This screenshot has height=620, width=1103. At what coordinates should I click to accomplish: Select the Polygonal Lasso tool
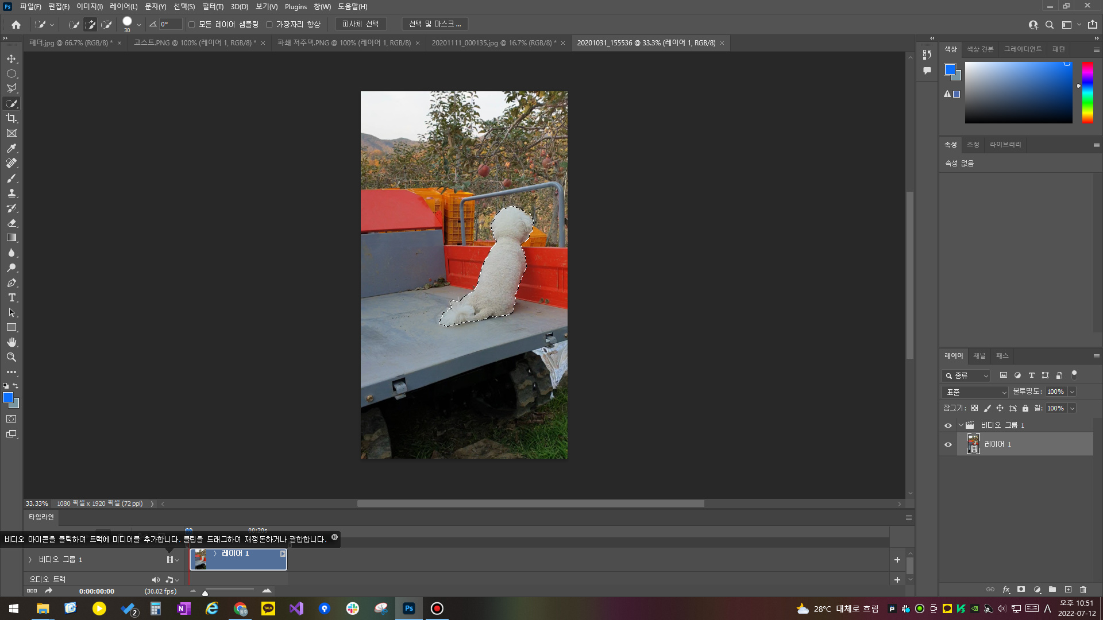pos(11,88)
